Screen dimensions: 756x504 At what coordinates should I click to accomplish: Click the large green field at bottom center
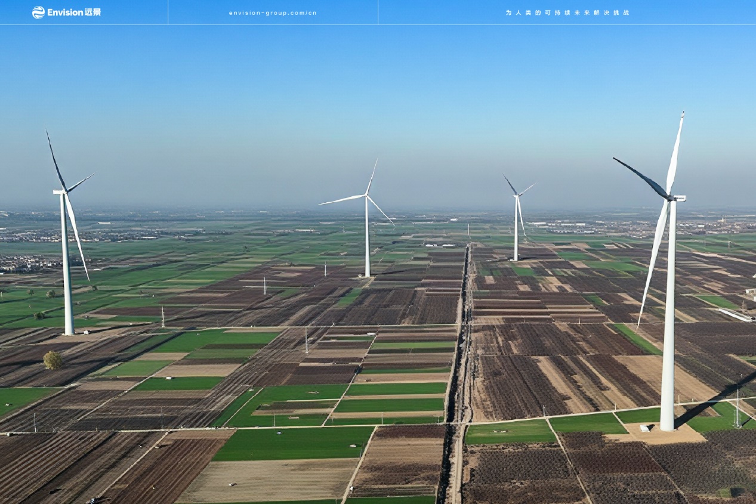tap(292, 444)
